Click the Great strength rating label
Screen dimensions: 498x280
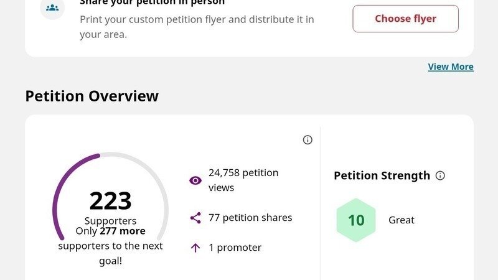pyautogui.click(x=402, y=220)
